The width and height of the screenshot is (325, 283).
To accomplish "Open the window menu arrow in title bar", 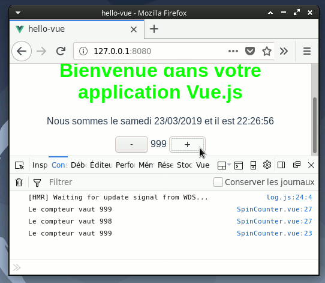I will [x=18, y=13].
